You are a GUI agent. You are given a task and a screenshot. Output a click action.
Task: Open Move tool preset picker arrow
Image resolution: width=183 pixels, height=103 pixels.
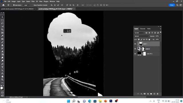click(11, 5)
